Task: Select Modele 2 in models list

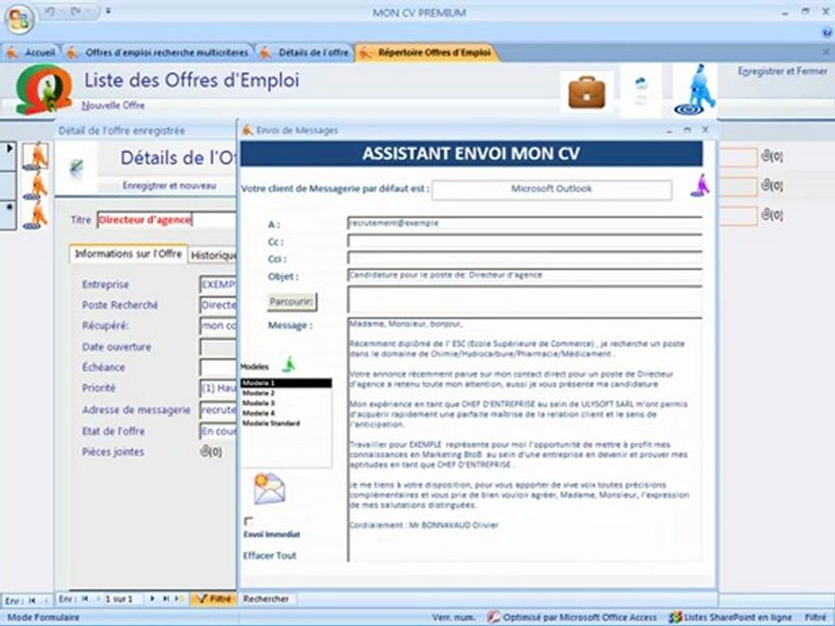Action: click(x=286, y=393)
